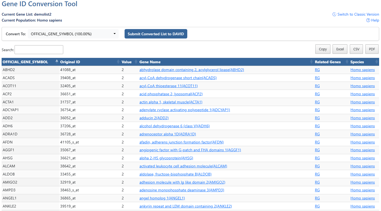Export the table as PDF
The height and width of the screenshot is (211, 381).
tap(372, 49)
